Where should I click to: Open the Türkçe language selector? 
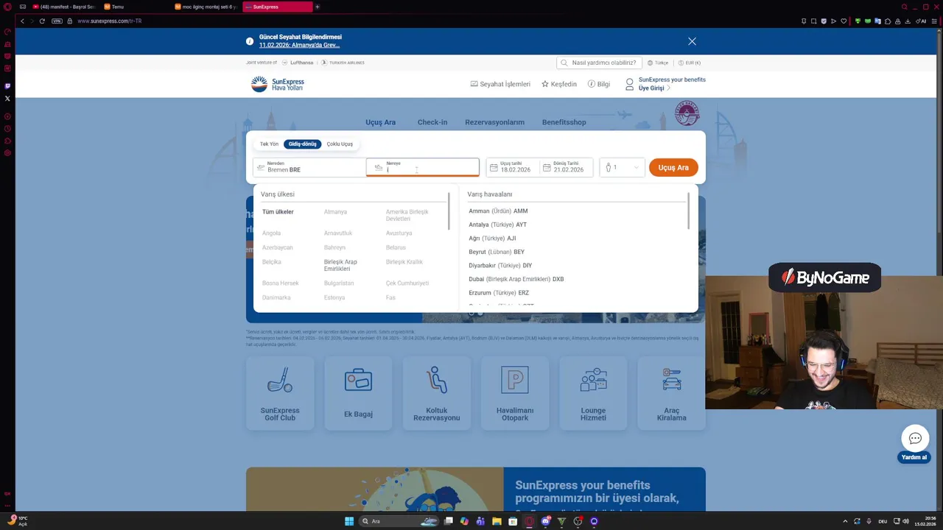pos(657,63)
